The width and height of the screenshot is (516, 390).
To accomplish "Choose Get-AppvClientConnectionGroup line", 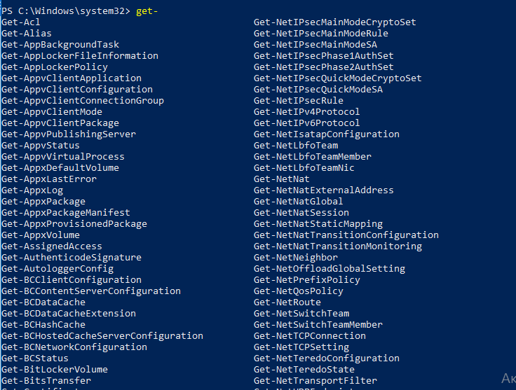I will pos(83,101).
